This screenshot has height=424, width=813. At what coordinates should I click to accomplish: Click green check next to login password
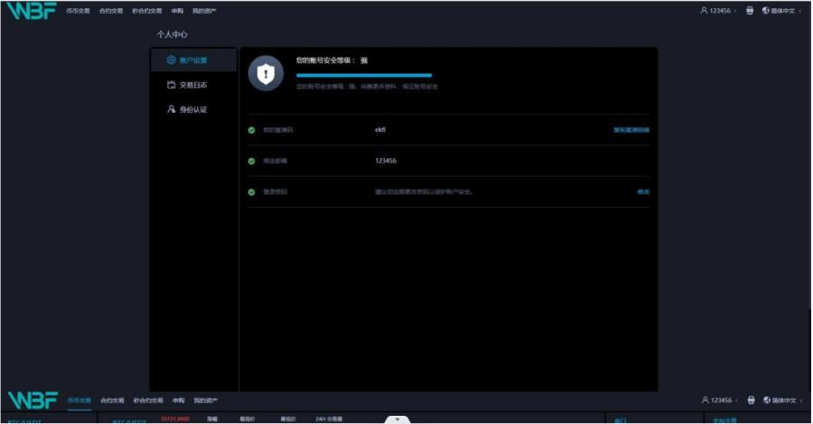[251, 192]
